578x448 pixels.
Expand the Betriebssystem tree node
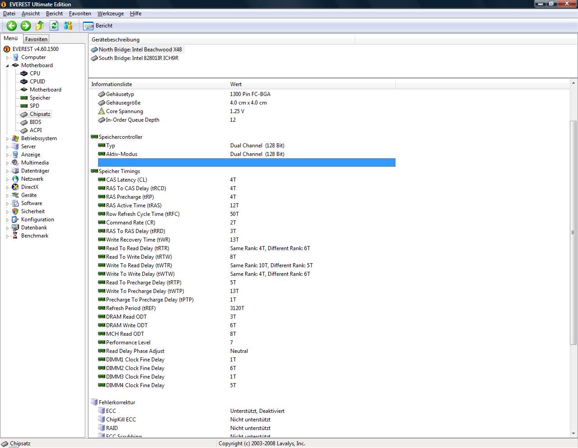pyautogui.click(x=7, y=139)
